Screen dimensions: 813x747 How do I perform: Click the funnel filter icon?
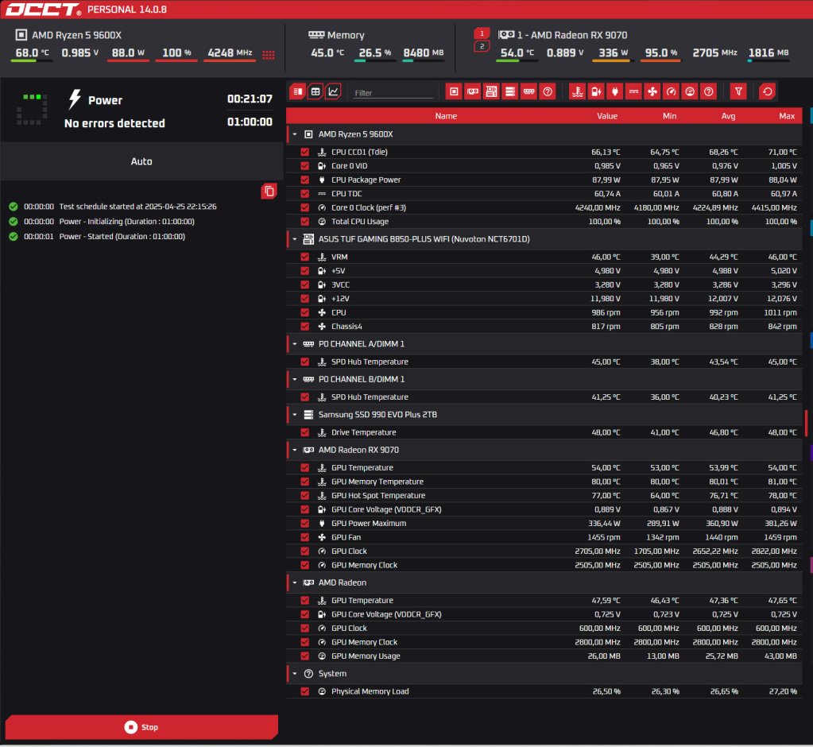tap(738, 91)
